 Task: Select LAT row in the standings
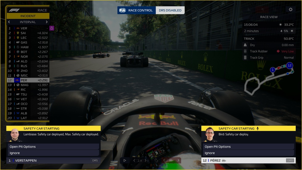28,118
